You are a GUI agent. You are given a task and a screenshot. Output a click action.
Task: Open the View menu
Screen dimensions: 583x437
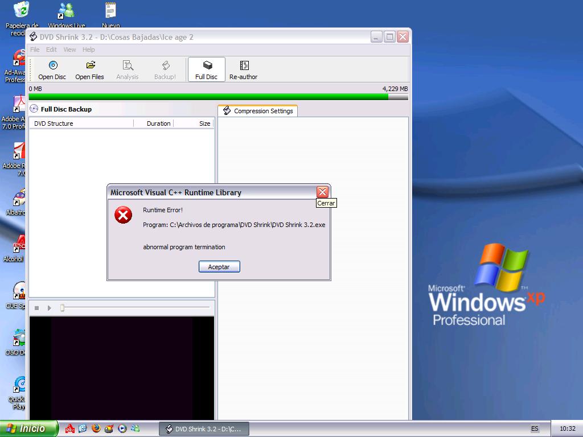[x=69, y=50]
